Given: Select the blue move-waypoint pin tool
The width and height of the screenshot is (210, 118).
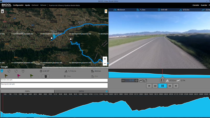Looking at the screenshot, I should 2,71.
